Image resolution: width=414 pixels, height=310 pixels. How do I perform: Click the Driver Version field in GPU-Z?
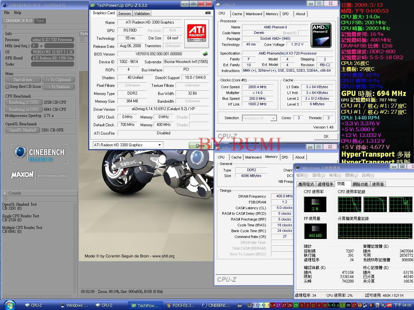tap(163, 109)
